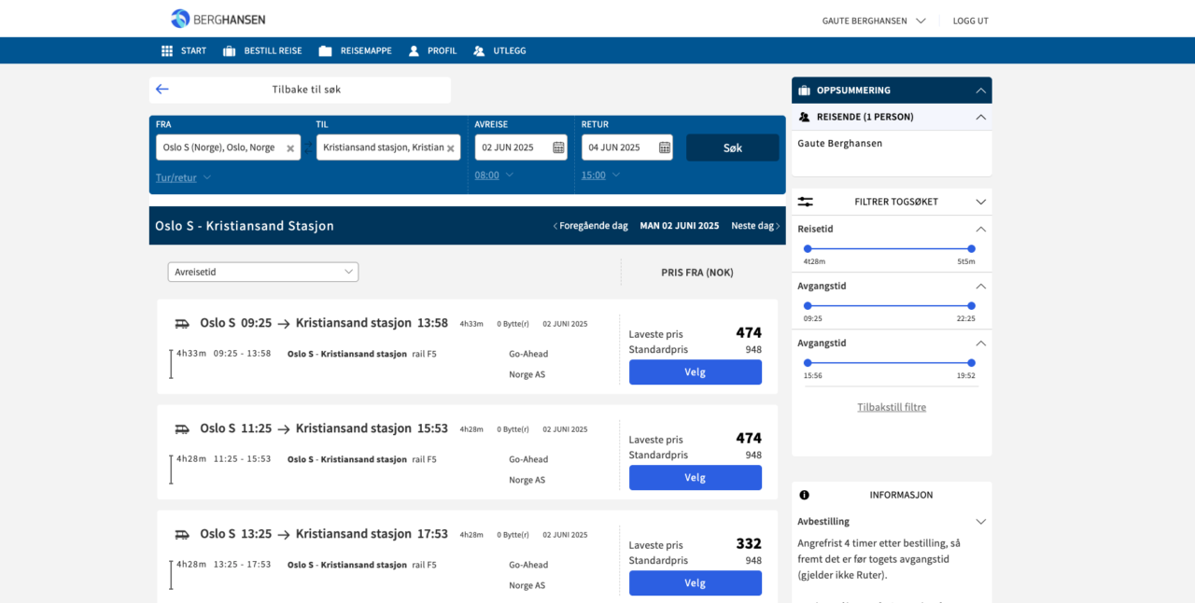Click Velg for the 13:25 train
This screenshot has width=1195, height=603.
[696, 582]
